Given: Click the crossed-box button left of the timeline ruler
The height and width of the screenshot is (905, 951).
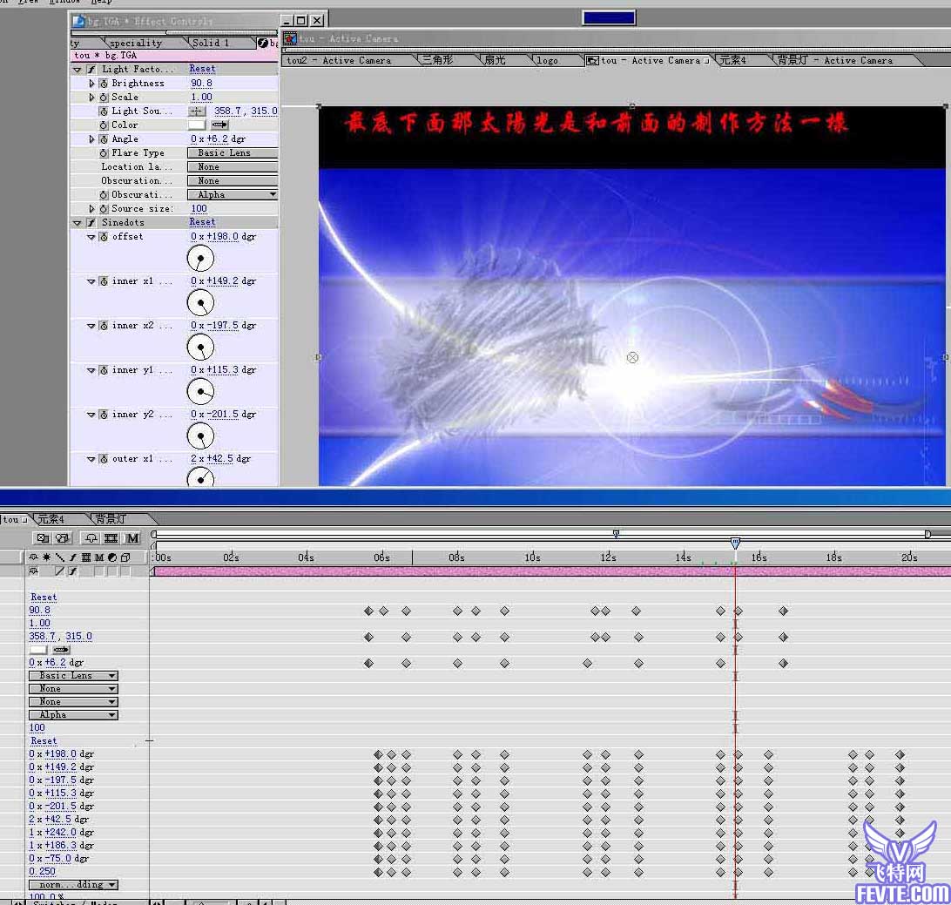Looking at the screenshot, I should pos(44,538).
